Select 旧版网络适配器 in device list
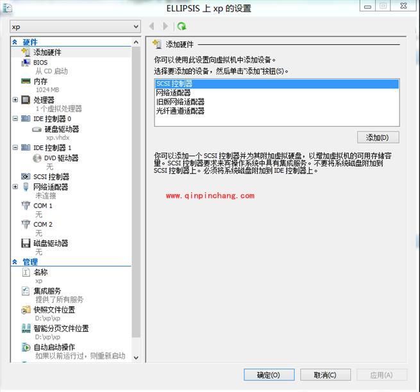Screen dimensions: 420x392 [x=277, y=102]
